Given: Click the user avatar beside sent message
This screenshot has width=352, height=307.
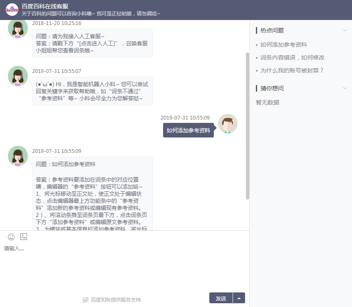Looking at the screenshot, I should tap(228, 124).
